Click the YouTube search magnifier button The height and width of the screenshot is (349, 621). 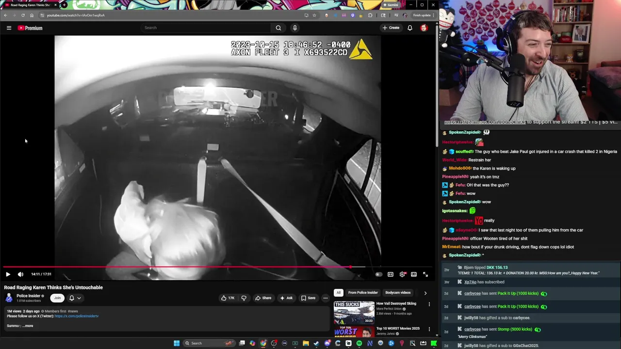[x=278, y=28]
